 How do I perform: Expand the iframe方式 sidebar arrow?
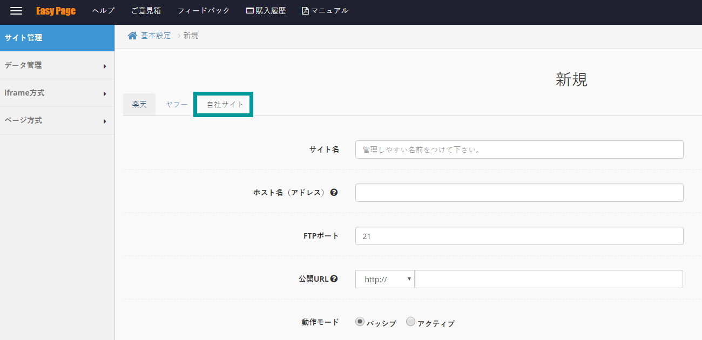click(x=105, y=94)
